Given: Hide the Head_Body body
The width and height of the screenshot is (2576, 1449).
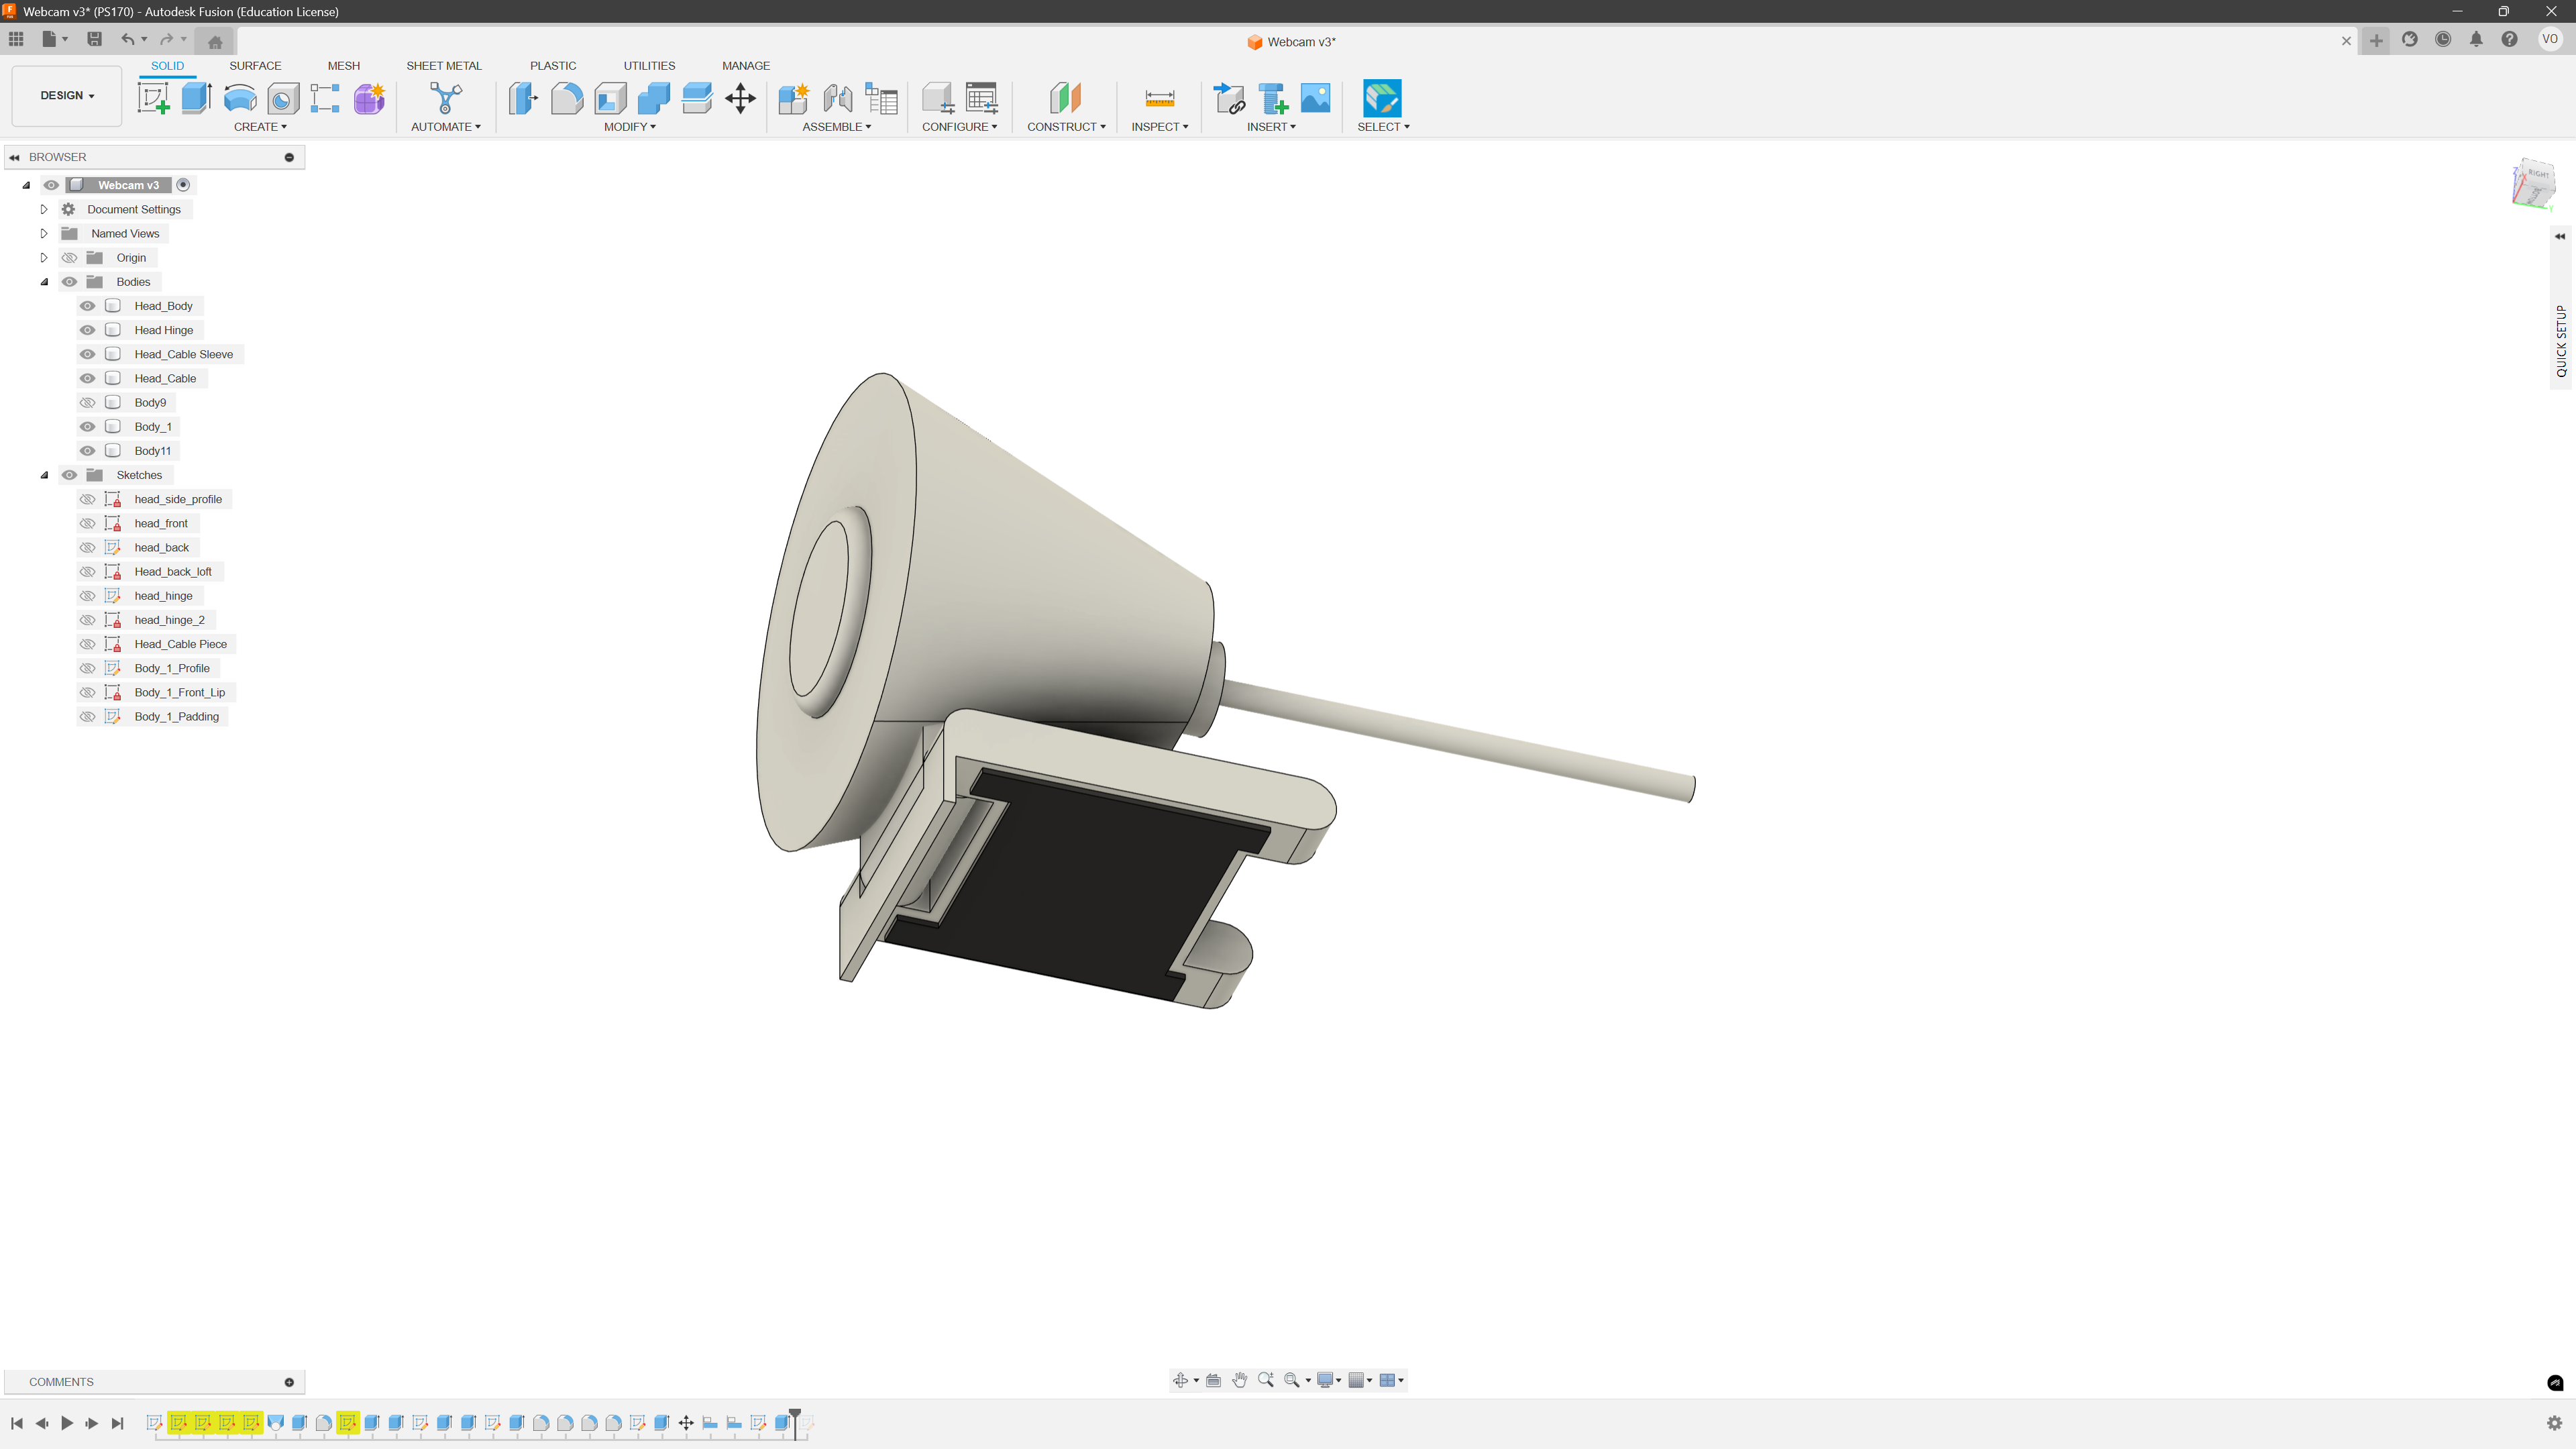Looking at the screenshot, I should click(x=88, y=306).
